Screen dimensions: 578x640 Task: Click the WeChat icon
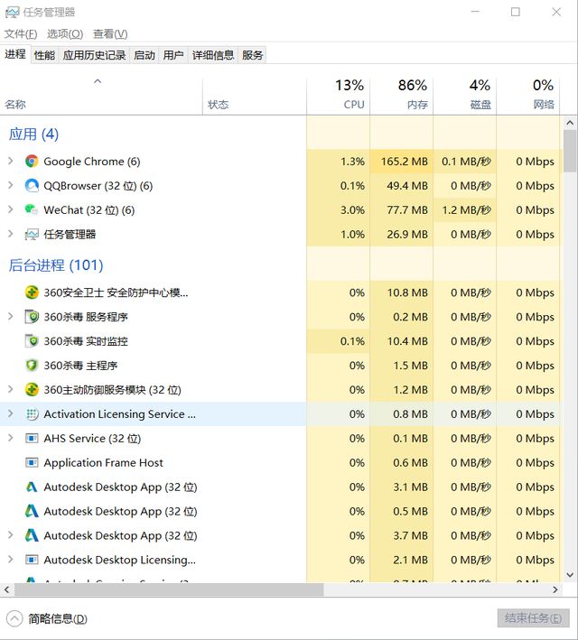coord(32,209)
